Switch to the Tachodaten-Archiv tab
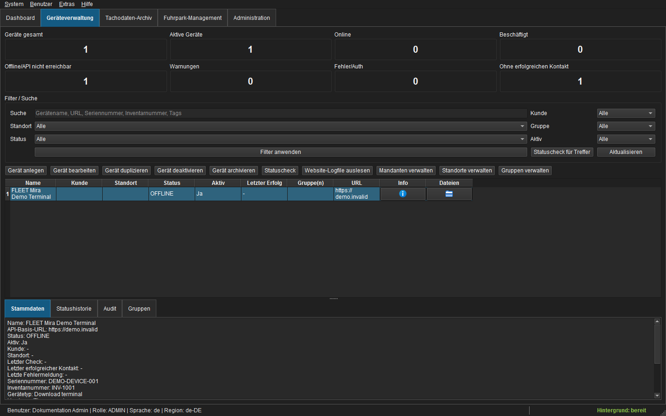This screenshot has width=666, height=416. [129, 18]
